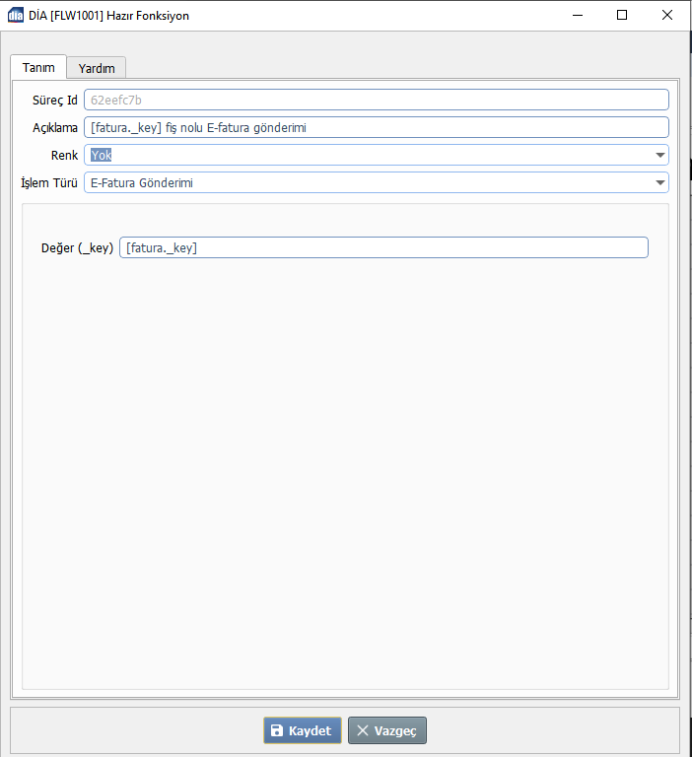Click the DİA application icon in title bar
This screenshot has width=692, height=757.
tap(16, 15)
